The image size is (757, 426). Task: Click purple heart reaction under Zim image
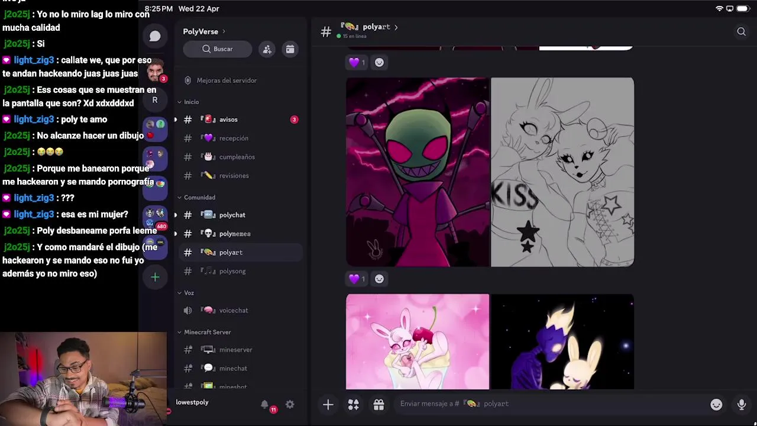click(x=357, y=279)
